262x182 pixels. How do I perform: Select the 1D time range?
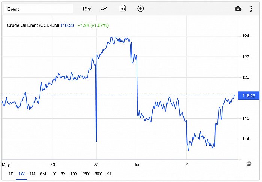pyautogui.click(x=11, y=174)
